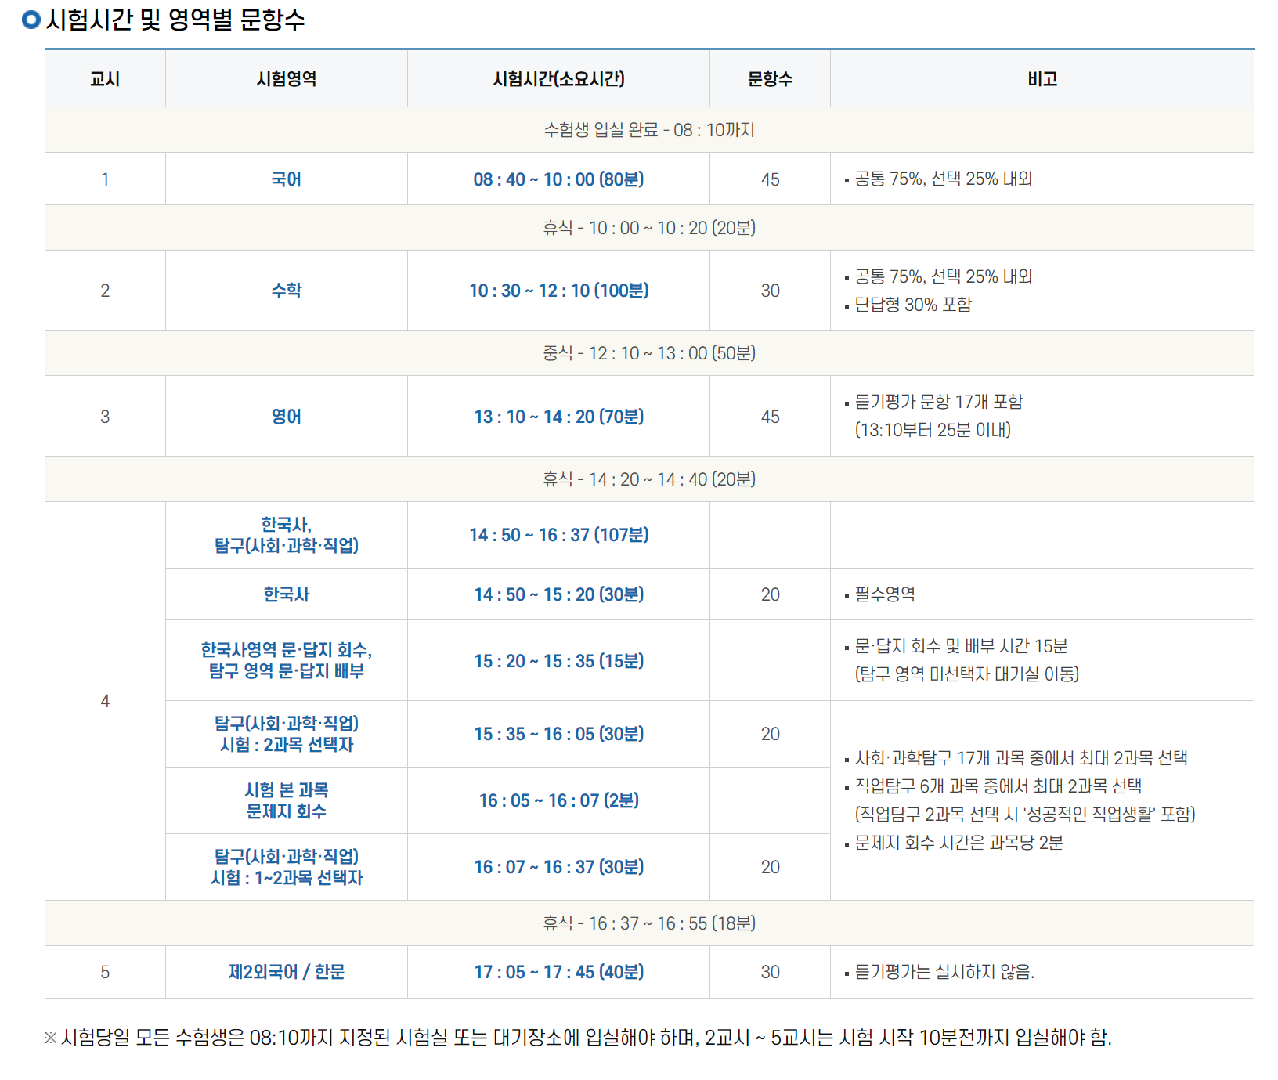This screenshot has width=1278, height=1080.
Task: Click the note '문·답지 회수 및 배부 시간 15분'
Action: 961,646
